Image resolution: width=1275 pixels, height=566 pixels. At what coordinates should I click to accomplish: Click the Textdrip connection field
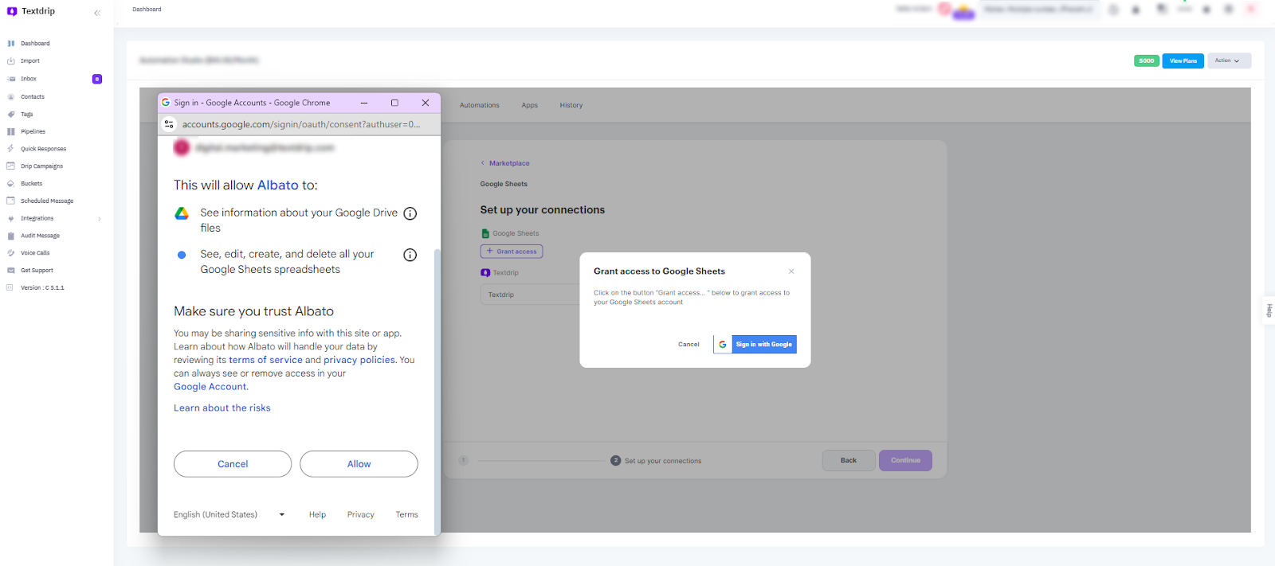(532, 295)
